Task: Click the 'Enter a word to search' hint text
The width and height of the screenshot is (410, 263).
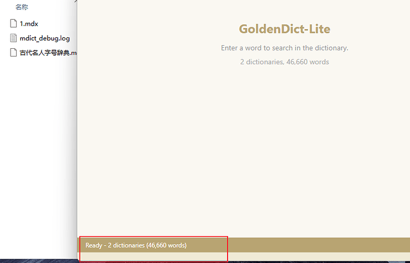Action: click(x=285, y=48)
